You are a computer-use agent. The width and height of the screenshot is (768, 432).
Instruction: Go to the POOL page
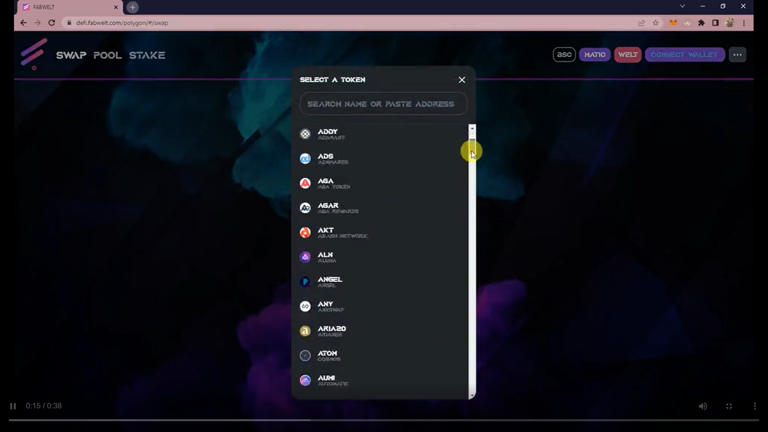click(x=107, y=55)
